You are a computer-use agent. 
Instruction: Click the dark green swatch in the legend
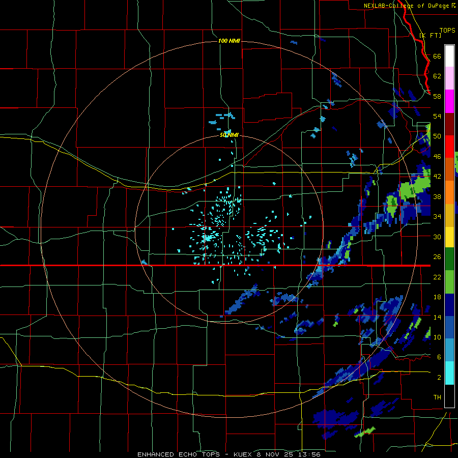tap(449, 259)
